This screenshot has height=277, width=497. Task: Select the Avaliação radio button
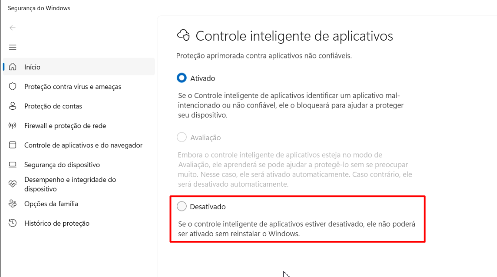point(182,137)
